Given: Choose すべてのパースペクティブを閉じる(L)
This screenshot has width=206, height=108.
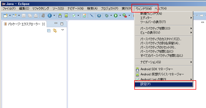Looking at the screenshot, I should click(164, 55).
